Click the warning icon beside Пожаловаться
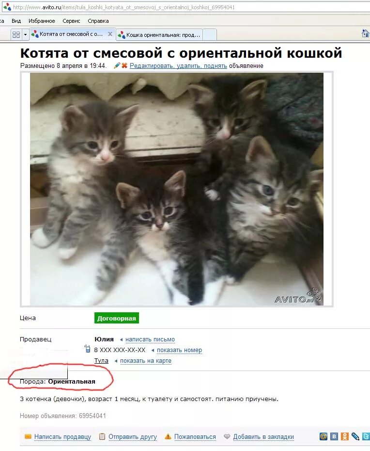The height and width of the screenshot is (451, 370). click(x=168, y=436)
